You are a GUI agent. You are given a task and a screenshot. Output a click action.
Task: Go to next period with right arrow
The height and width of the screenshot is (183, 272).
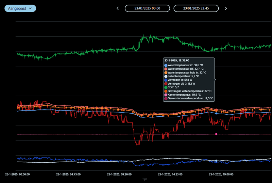tap(226, 9)
